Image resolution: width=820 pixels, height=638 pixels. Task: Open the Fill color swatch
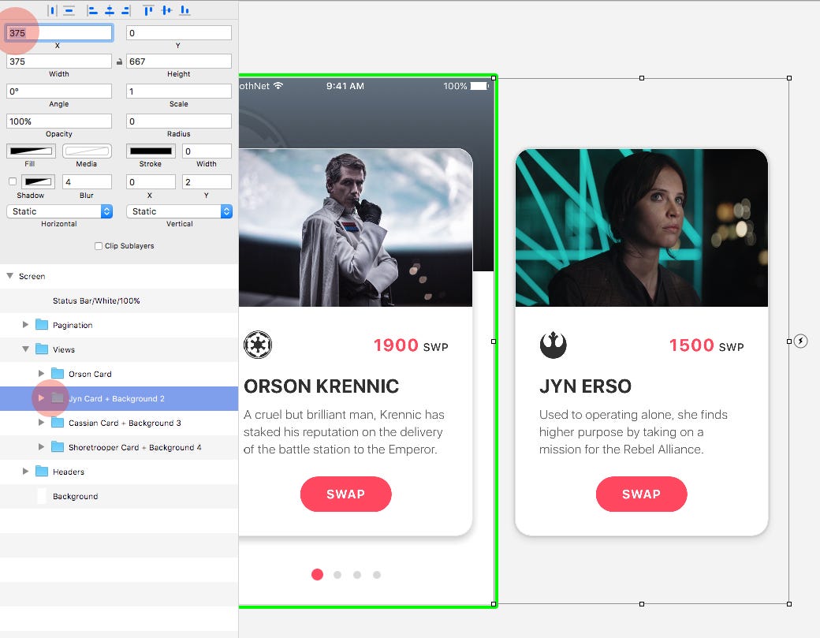31,151
